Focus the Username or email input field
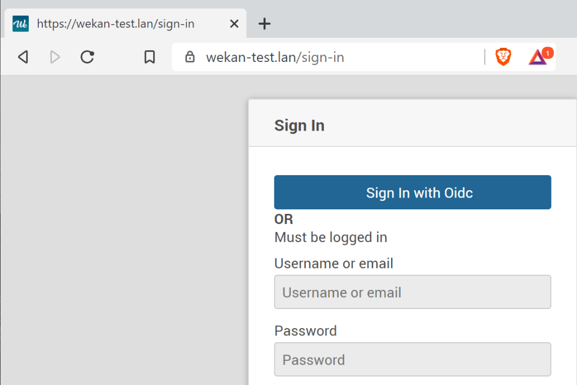The image size is (577, 385). tap(412, 292)
